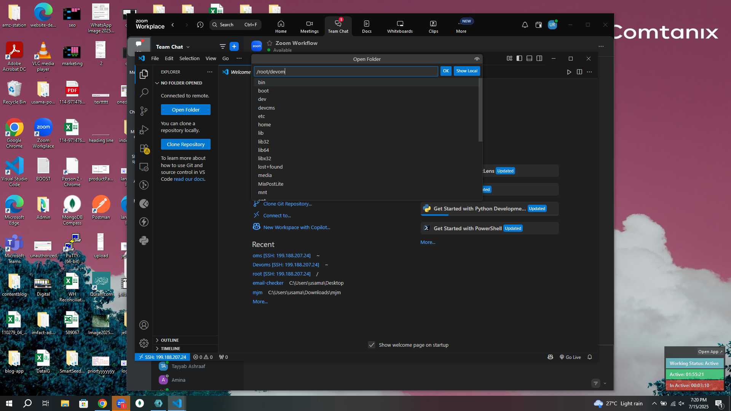Image resolution: width=731 pixels, height=411 pixels.
Task: Click the Show Local button
Action: tap(467, 71)
